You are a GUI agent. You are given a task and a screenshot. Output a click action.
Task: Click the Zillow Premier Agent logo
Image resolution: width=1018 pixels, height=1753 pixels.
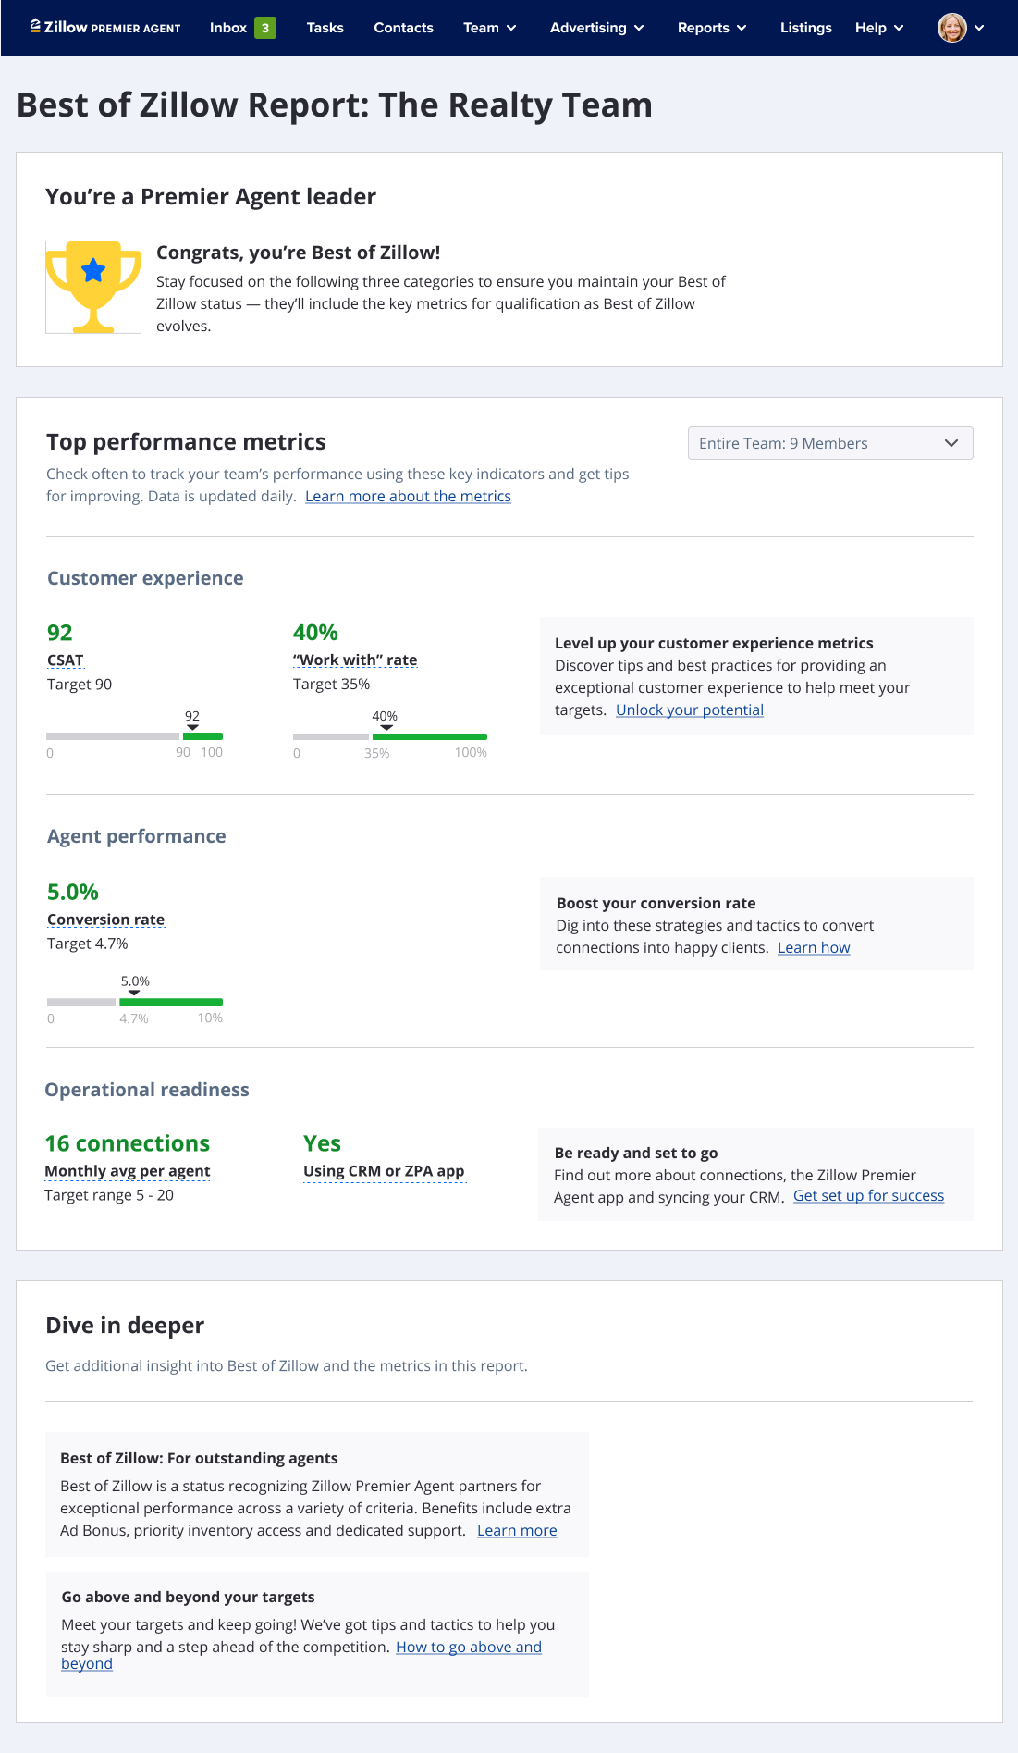[x=105, y=28]
